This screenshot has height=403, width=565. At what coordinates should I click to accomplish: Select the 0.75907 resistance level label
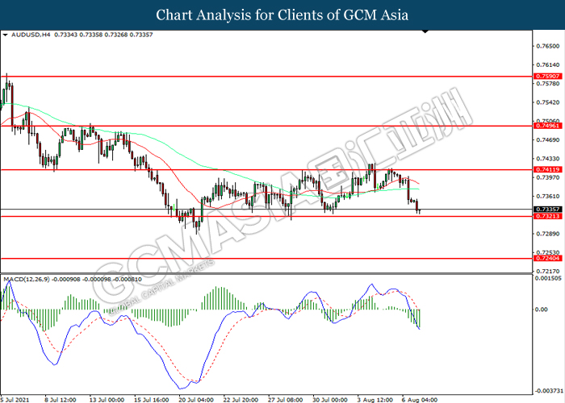[x=548, y=77]
